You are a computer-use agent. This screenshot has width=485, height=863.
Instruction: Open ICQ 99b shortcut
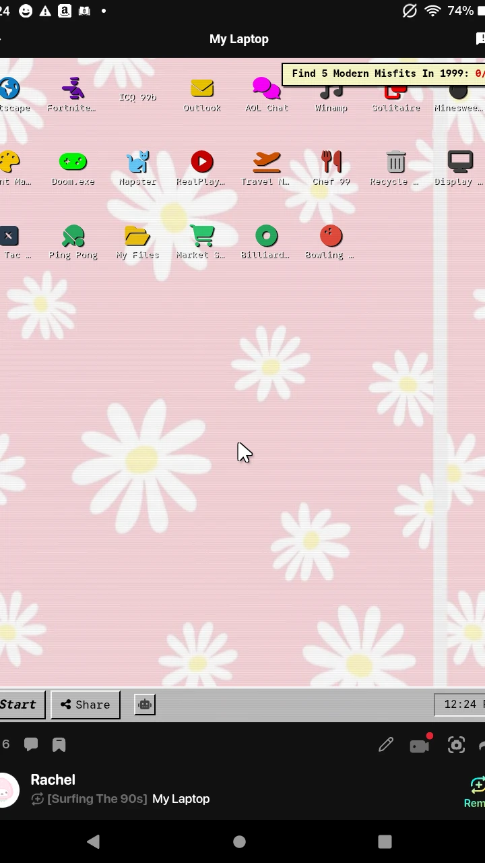coord(137,97)
